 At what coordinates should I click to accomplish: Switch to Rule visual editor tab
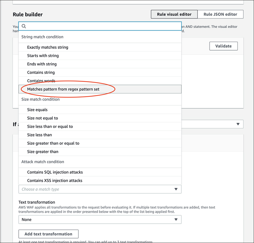point(174,14)
